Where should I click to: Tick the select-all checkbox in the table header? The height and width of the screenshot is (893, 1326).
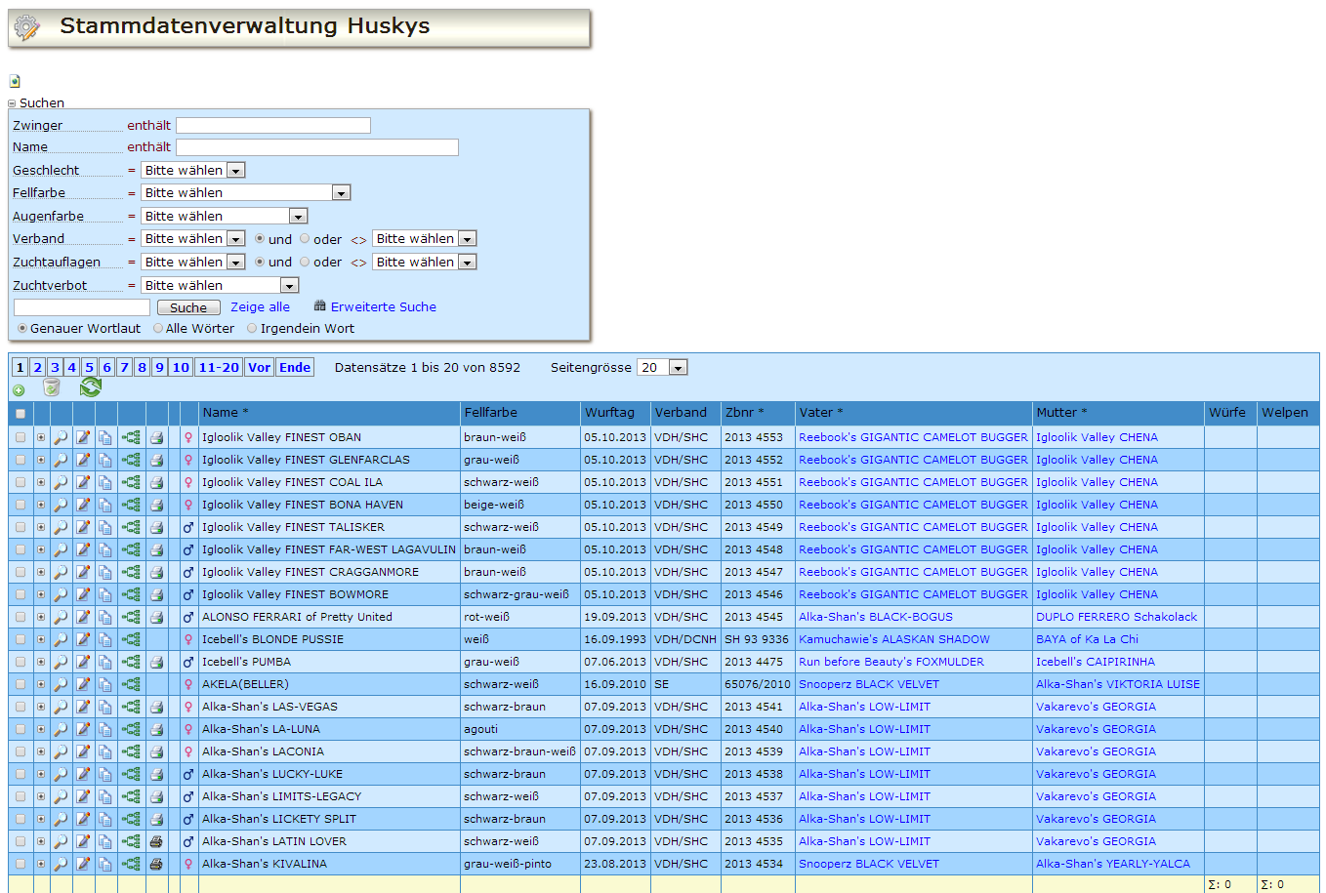pos(21,414)
